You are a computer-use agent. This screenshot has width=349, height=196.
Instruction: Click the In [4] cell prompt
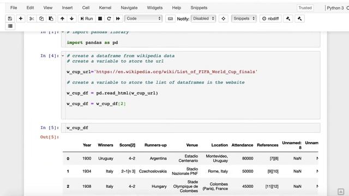pyautogui.click(x=50, y=56)
